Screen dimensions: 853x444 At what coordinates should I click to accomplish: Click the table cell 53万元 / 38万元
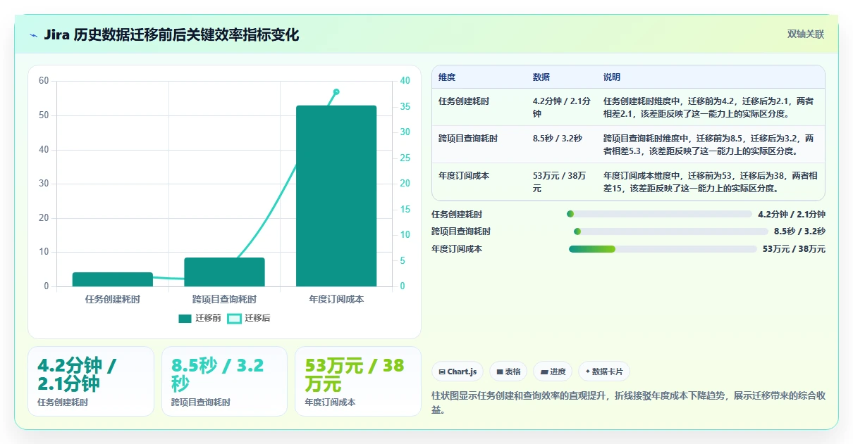[x=563, y=182]
